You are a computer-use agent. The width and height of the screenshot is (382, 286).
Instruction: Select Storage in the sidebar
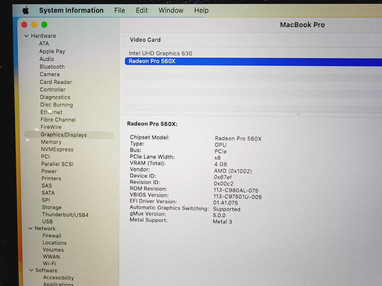pyautogui.click(x=52, y=207)
